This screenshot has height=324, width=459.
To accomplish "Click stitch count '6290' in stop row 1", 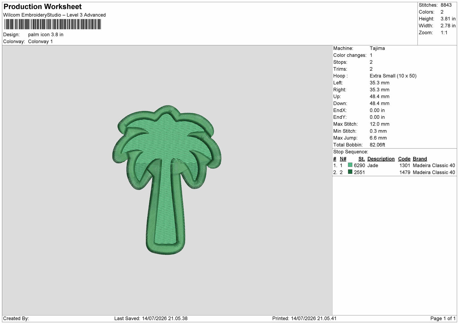I will (359, 165).
